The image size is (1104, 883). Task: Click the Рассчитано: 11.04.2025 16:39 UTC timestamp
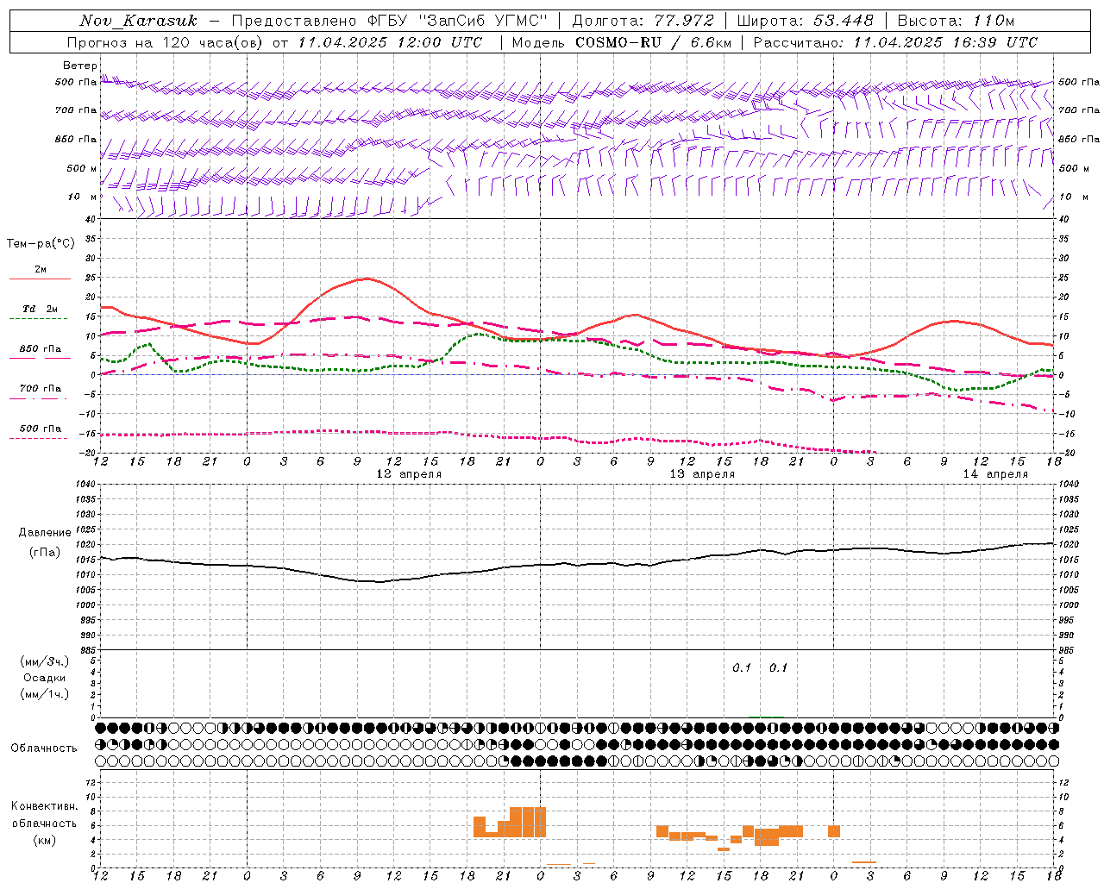[895, 42]
